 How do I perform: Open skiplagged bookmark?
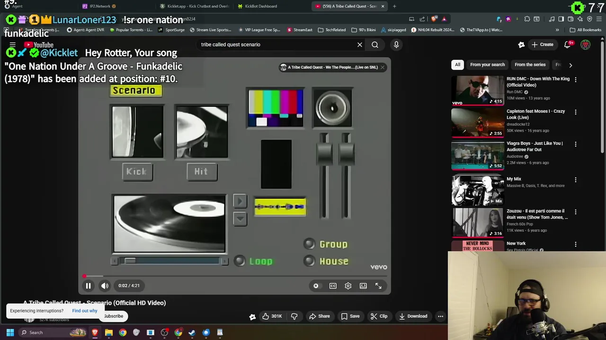pos(393,30)
